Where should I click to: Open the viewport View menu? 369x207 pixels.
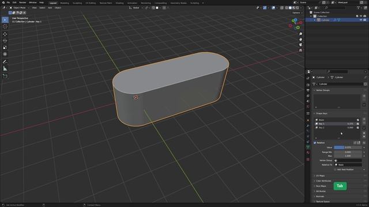tap(34, 7)
